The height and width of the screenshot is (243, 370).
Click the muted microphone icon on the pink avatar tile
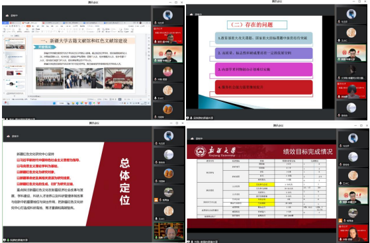click(x=156, y=79)
